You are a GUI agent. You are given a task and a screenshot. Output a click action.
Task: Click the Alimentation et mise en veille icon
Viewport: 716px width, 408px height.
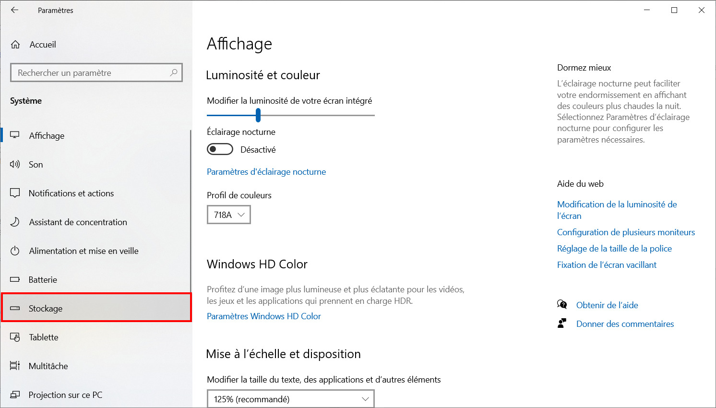[15, 251]
